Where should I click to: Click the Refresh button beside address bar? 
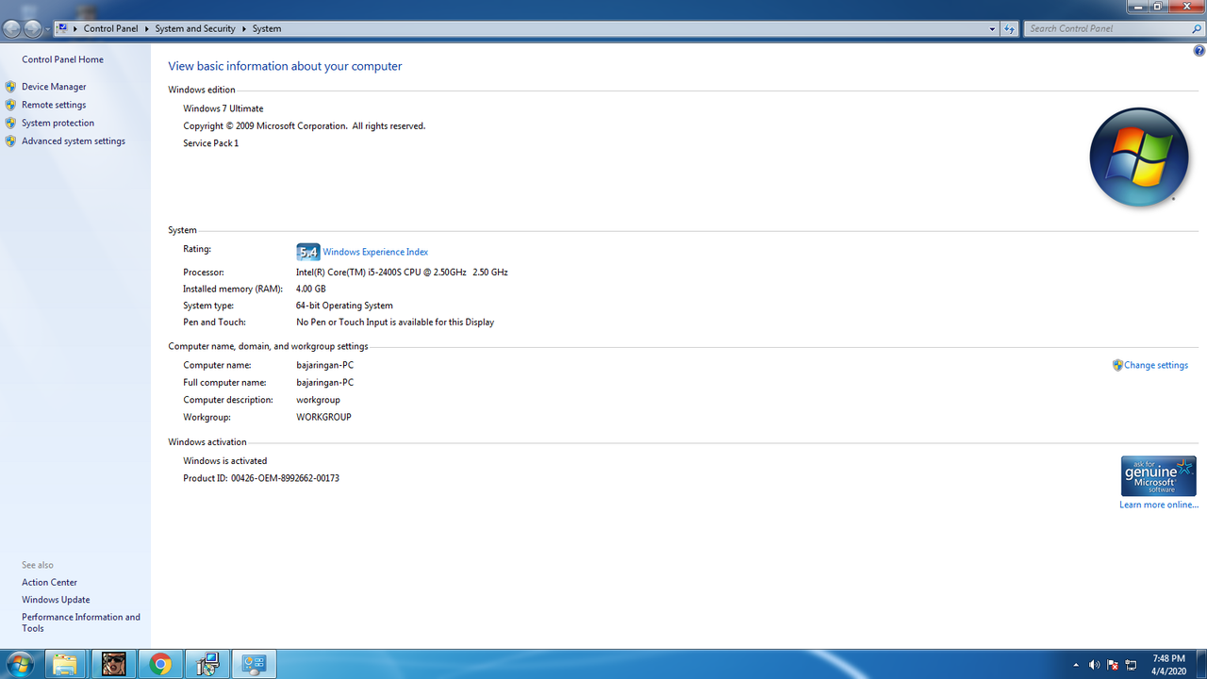1010,28
